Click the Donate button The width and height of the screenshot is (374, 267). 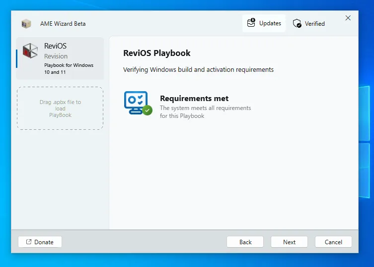click(40, 242)
